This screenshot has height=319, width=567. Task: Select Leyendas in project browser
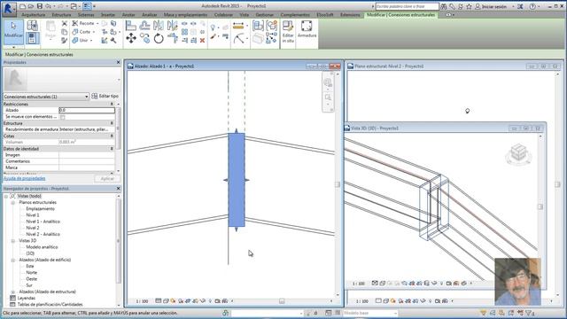27,298
